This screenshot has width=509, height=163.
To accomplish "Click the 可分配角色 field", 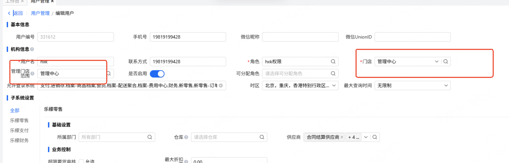I will (300, 73).
